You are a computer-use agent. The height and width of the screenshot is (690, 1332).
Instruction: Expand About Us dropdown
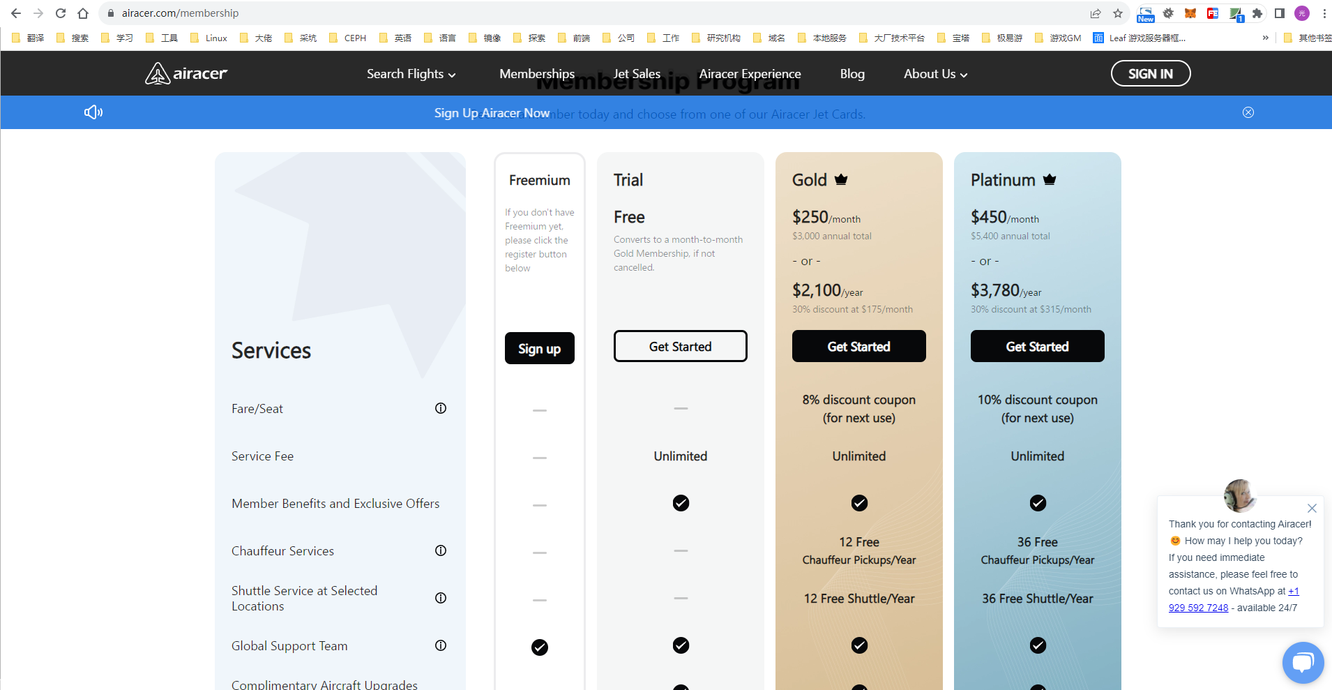(x=936, y=74)
